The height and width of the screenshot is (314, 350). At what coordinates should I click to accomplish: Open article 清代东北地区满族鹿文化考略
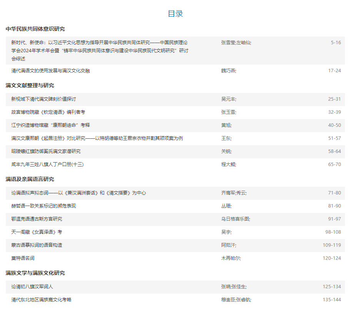[41, 300]
